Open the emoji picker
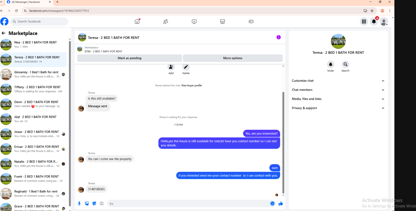Viewport: 416px width, 211px height. [272, 204]
